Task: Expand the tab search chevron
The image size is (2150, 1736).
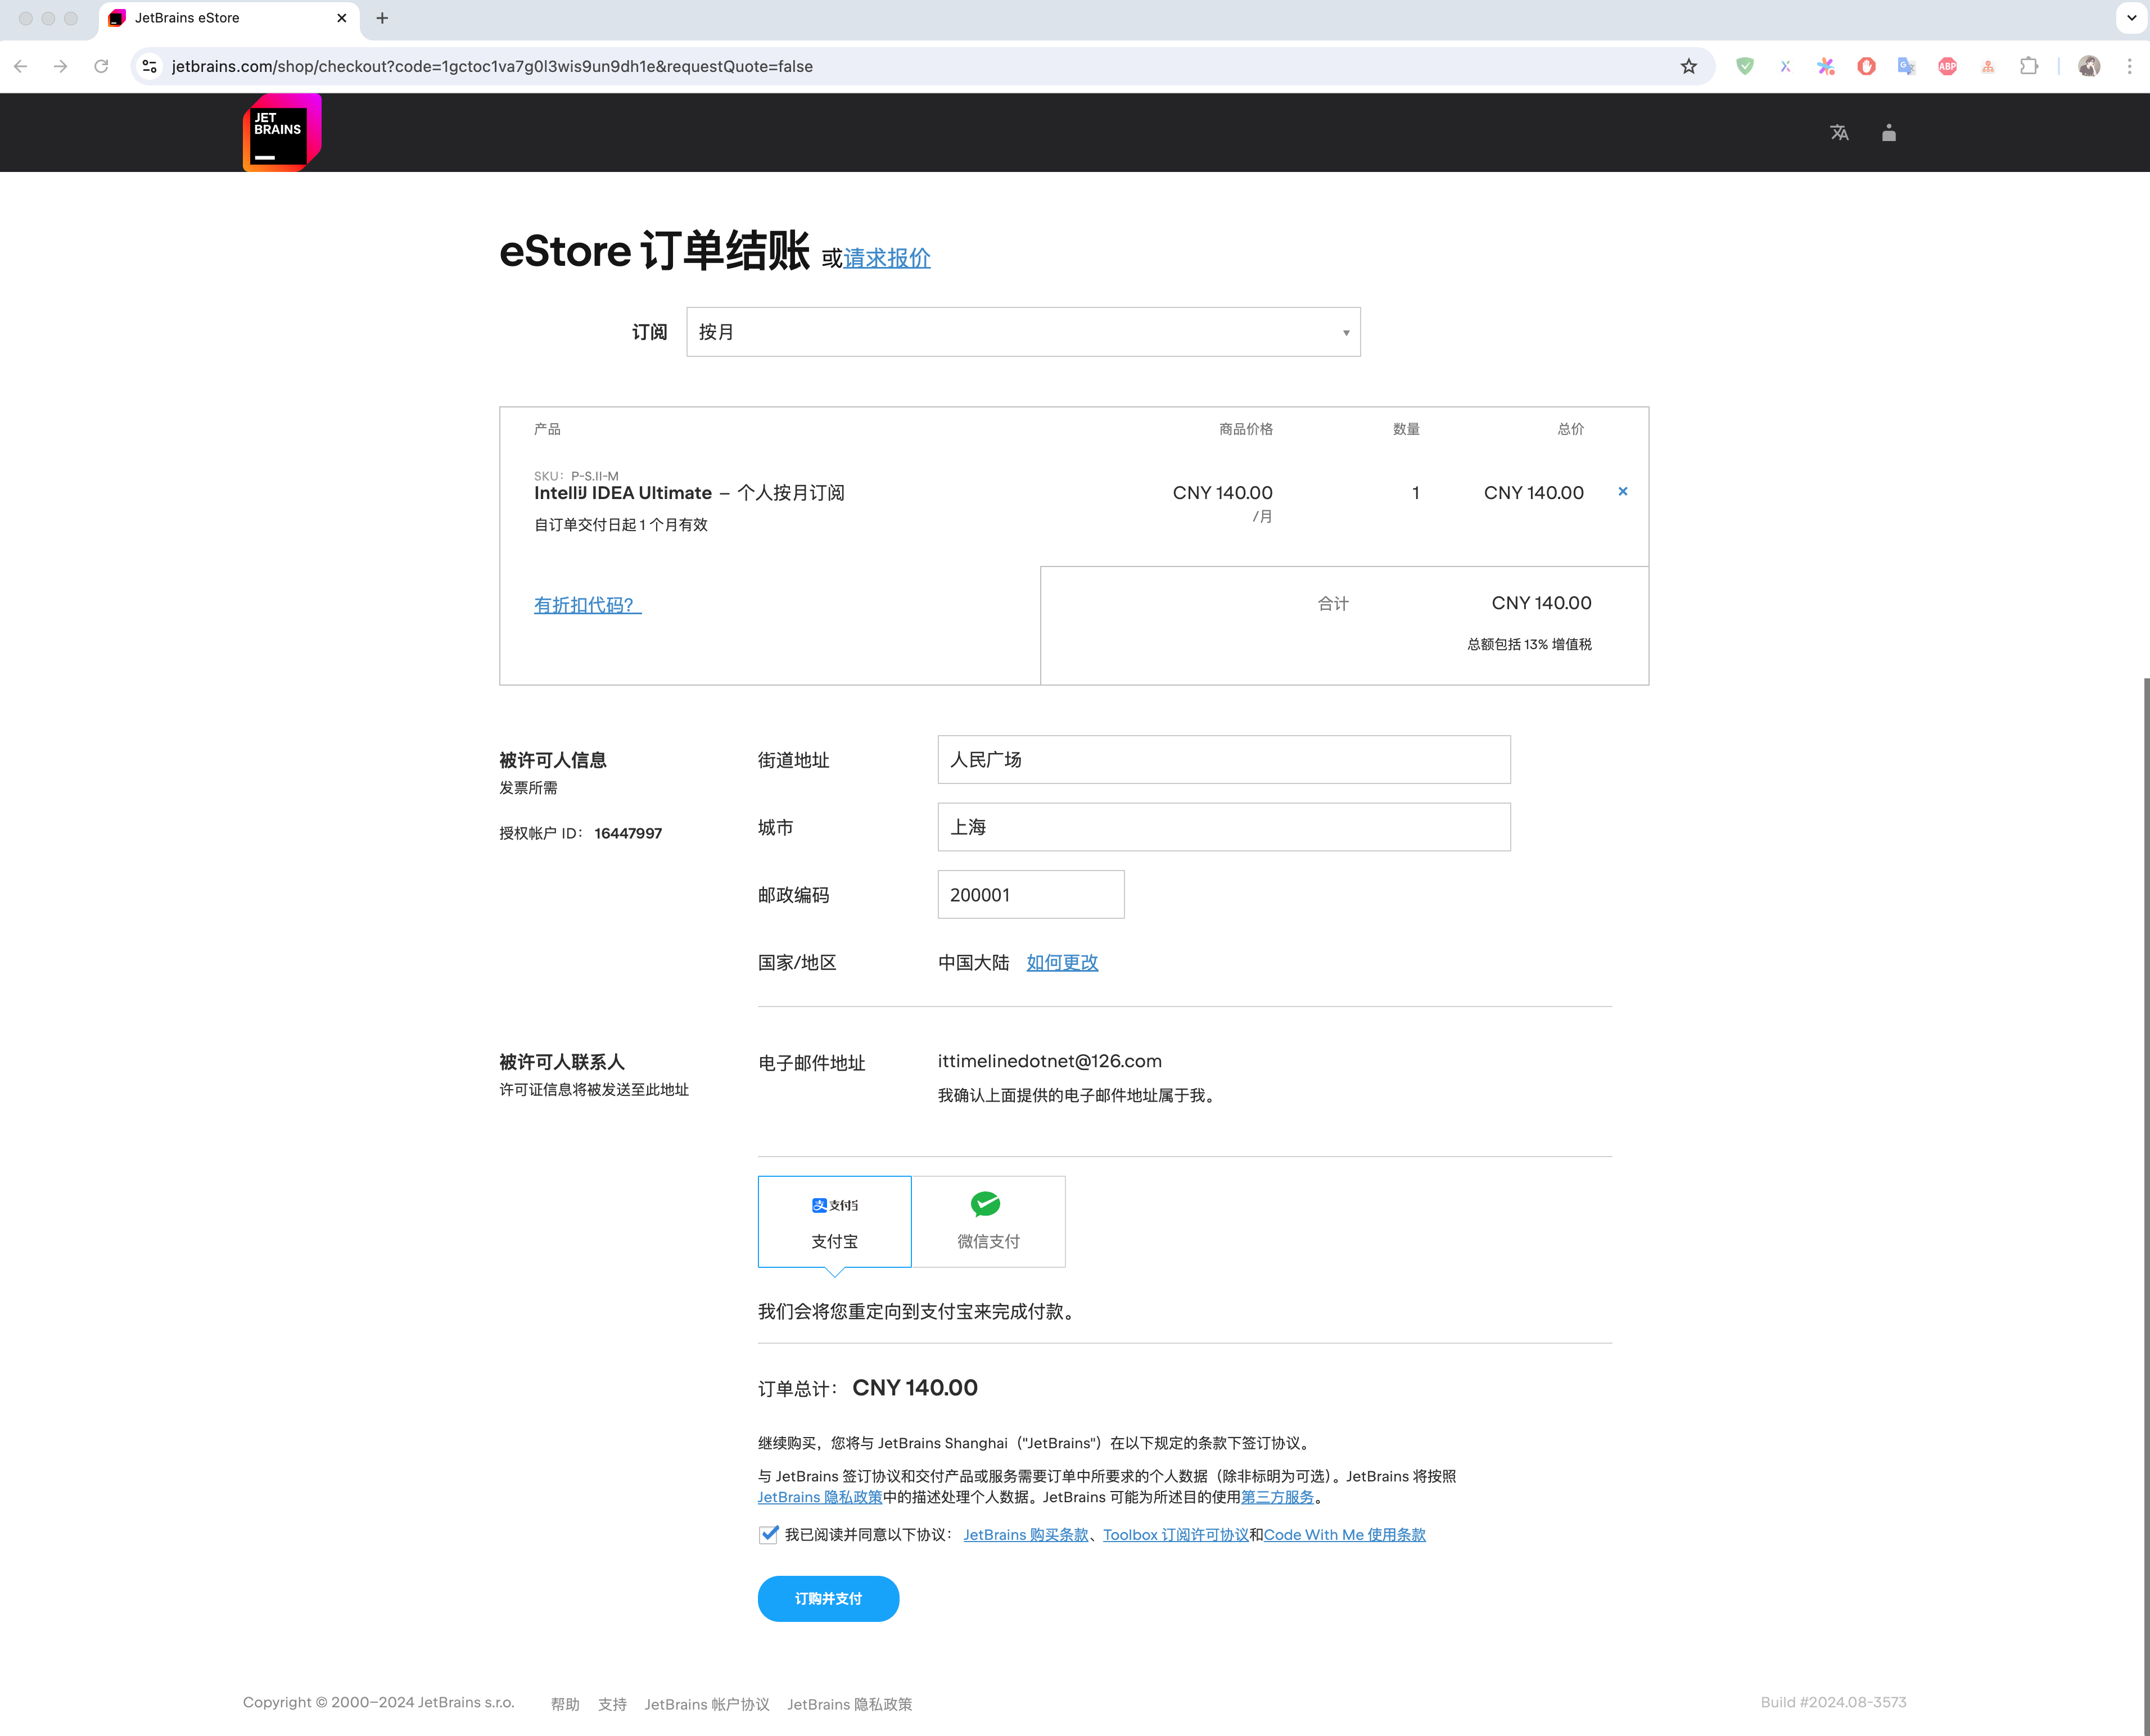Action: pyautogui.click(x=2131, y=18)
